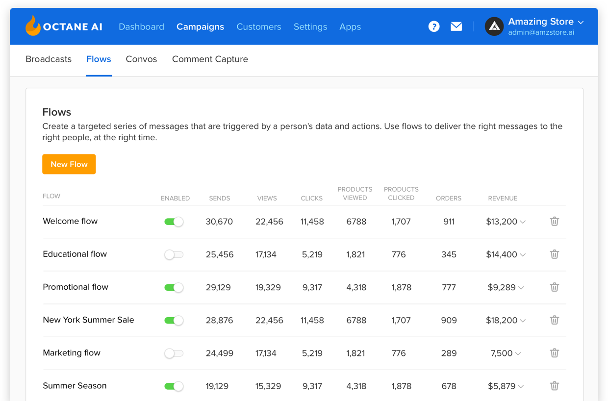Click the 909 orders value
This screenshot has height=401, width=608.
pyautogui.click(x=449, y=320)
